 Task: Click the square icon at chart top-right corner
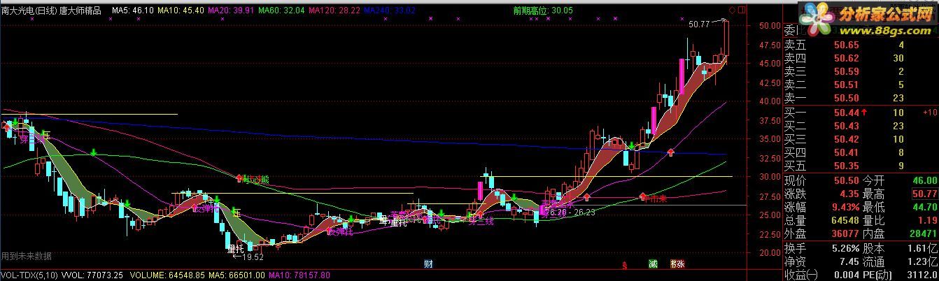[742, 10]
